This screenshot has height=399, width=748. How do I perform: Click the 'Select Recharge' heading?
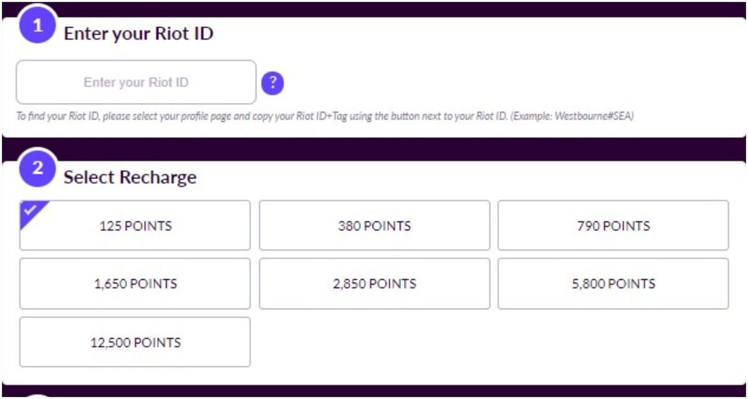coord(130,177)
